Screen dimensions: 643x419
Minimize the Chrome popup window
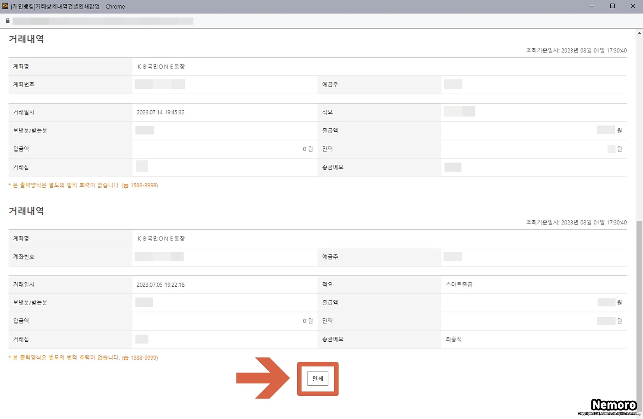[x=592, y=6]
